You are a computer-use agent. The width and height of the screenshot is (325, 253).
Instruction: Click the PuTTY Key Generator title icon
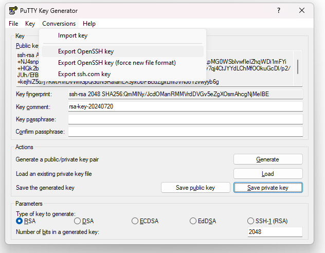(x=13, y=11)
